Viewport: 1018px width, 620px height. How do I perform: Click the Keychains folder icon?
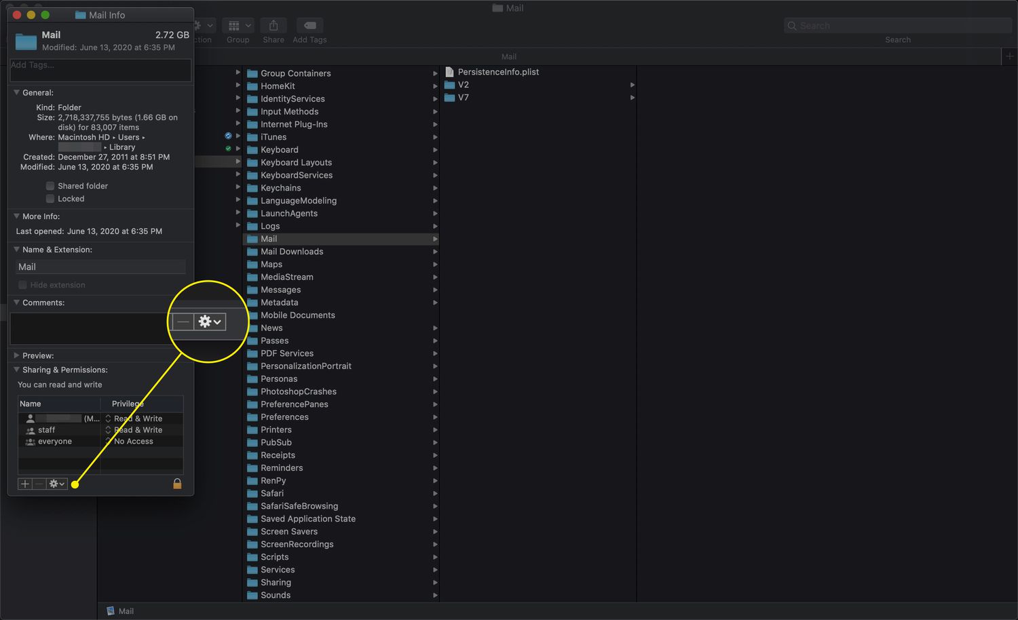pos(252,188)
